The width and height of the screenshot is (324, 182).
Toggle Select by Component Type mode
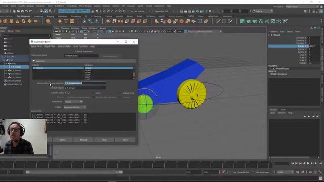(50, 11)
